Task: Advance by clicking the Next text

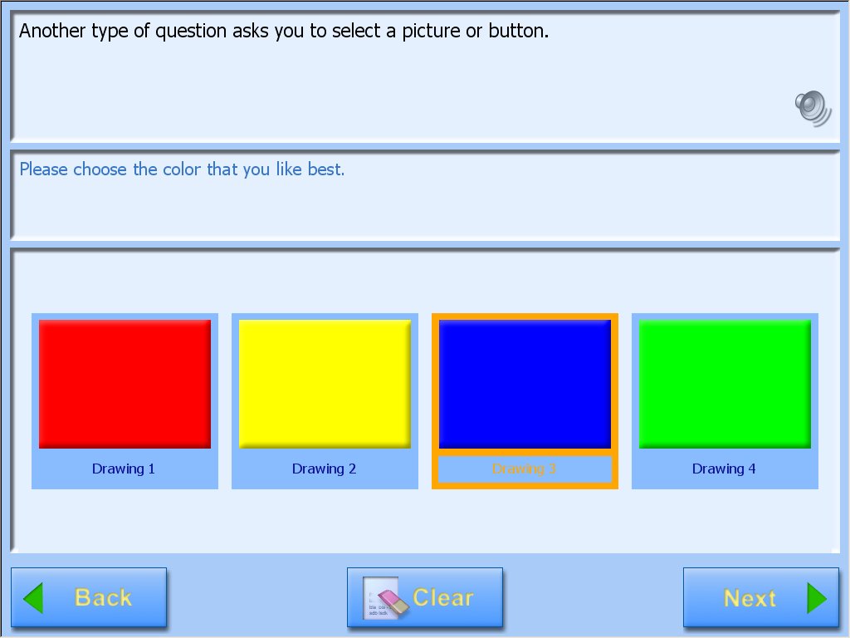Action: pos(750,598)
